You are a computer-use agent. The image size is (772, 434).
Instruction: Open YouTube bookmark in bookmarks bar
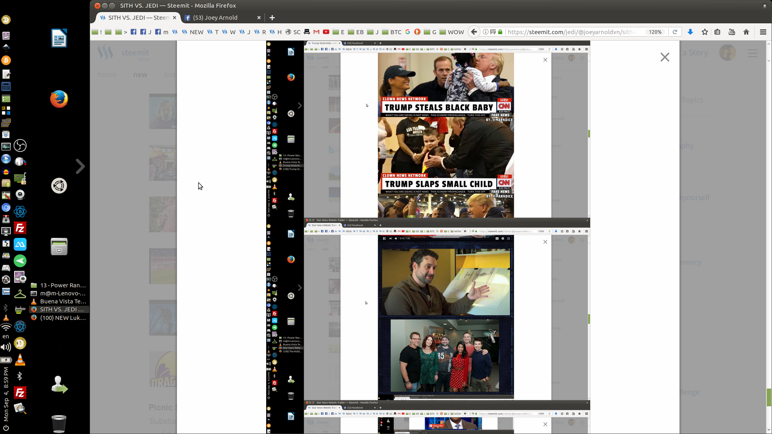click(x=326, y=32)
